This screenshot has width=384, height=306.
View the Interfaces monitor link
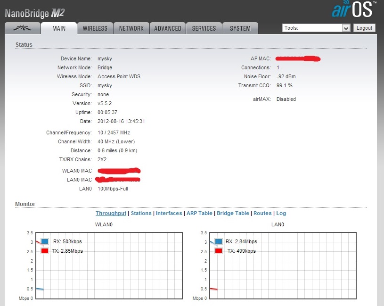(x=169, y=214)
